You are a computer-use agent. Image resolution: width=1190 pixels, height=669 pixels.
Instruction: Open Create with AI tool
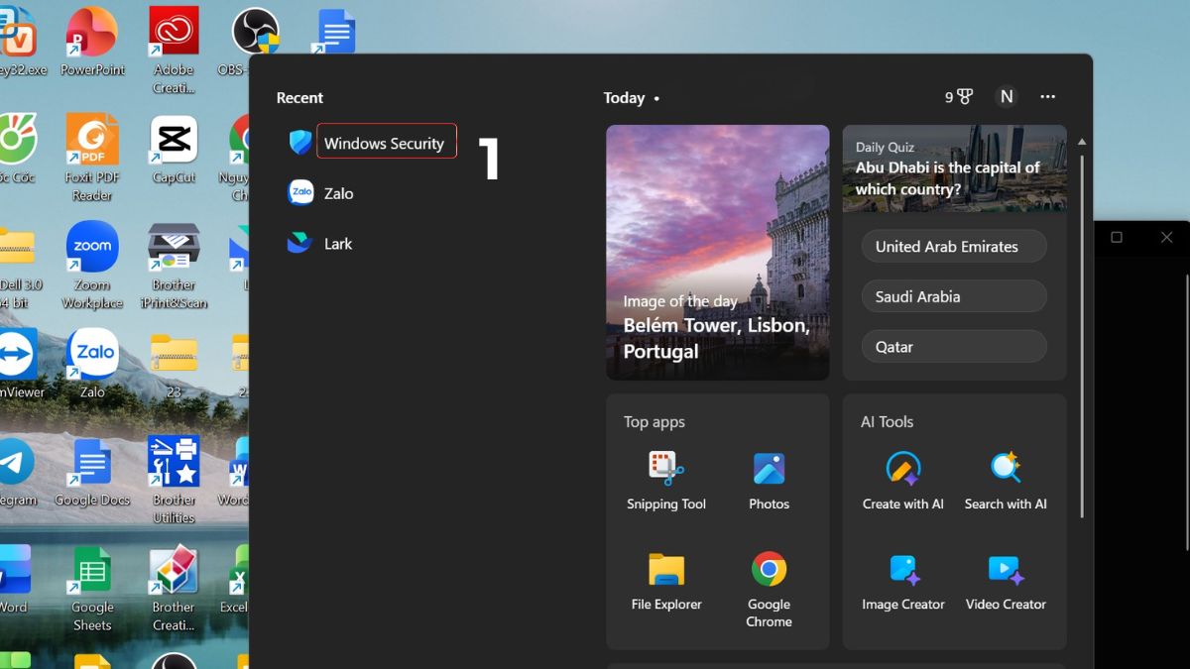pyautogui.click(x=902, y=481)
